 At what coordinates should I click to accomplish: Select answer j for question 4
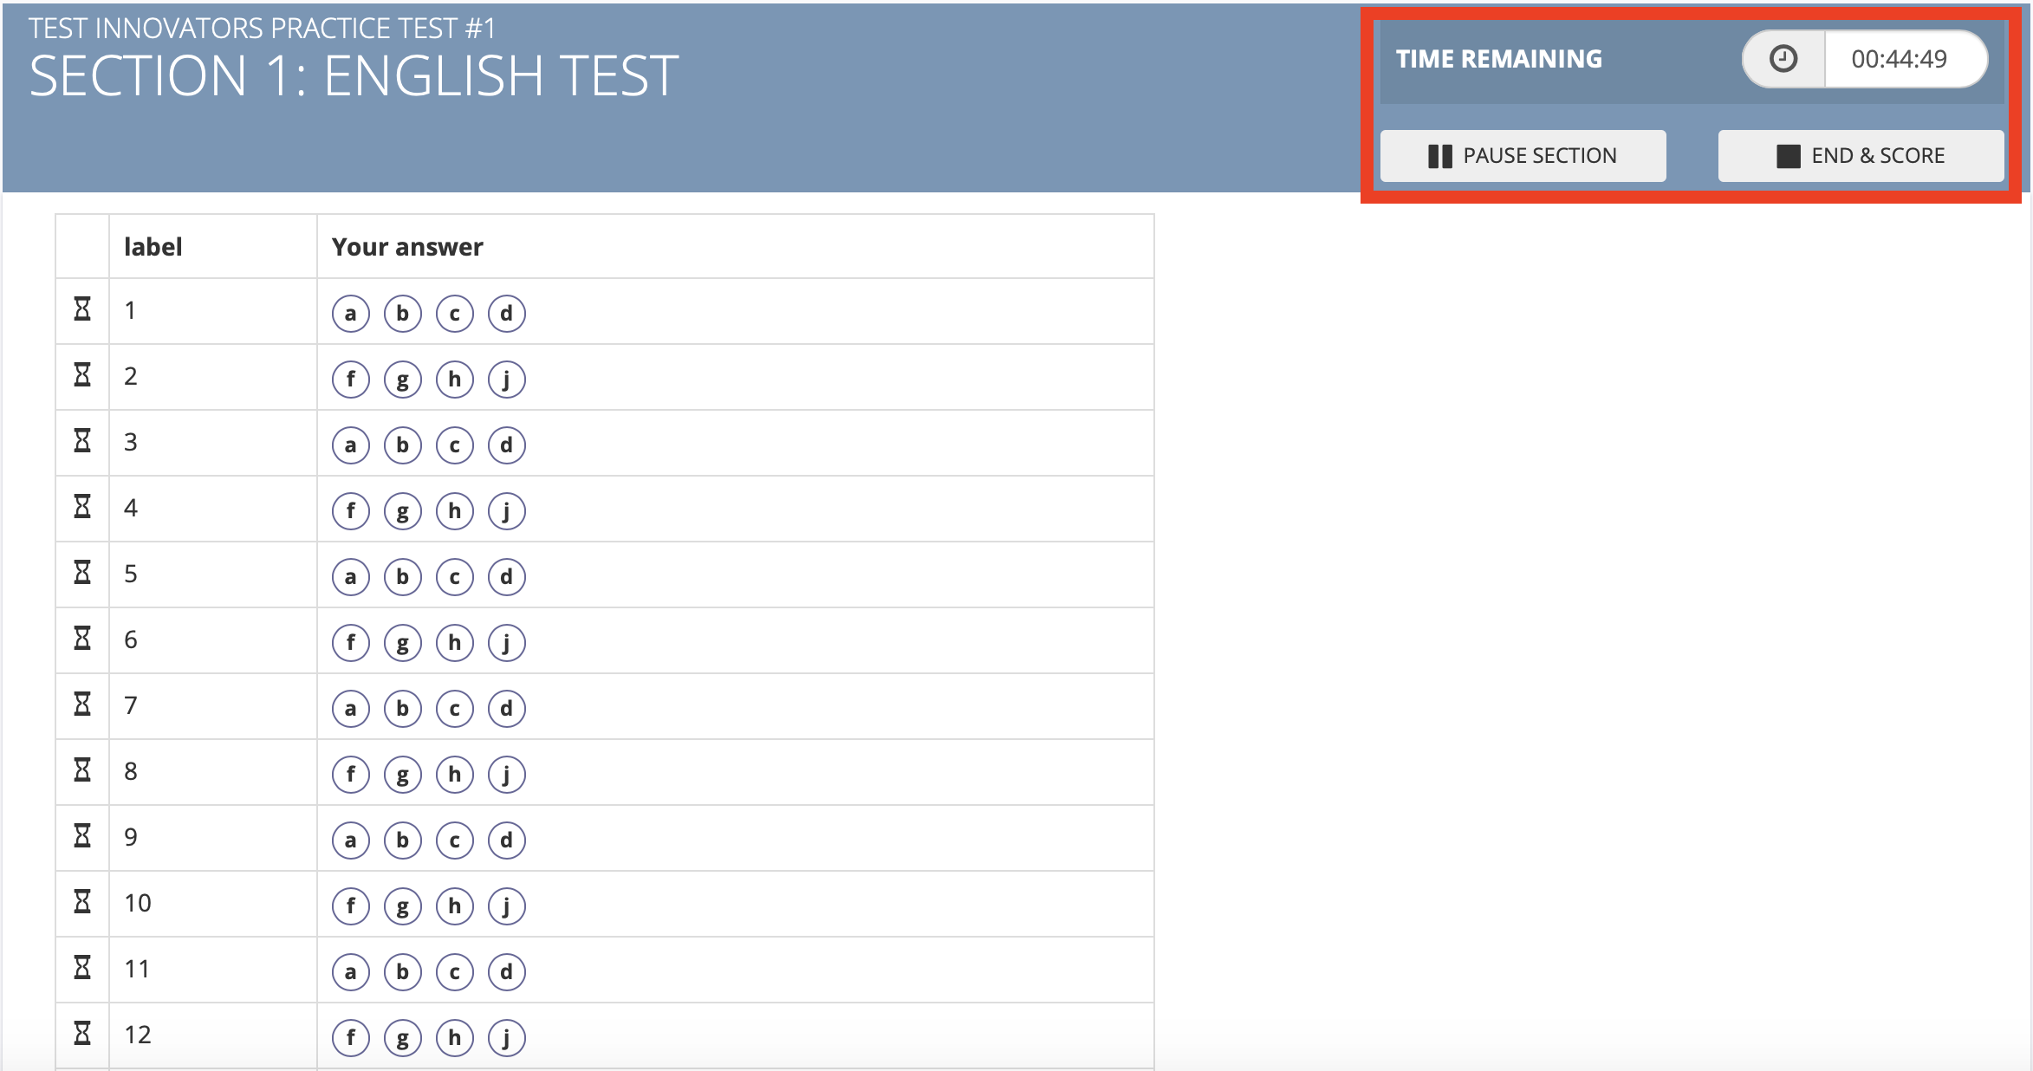click(x=507, y=511)
